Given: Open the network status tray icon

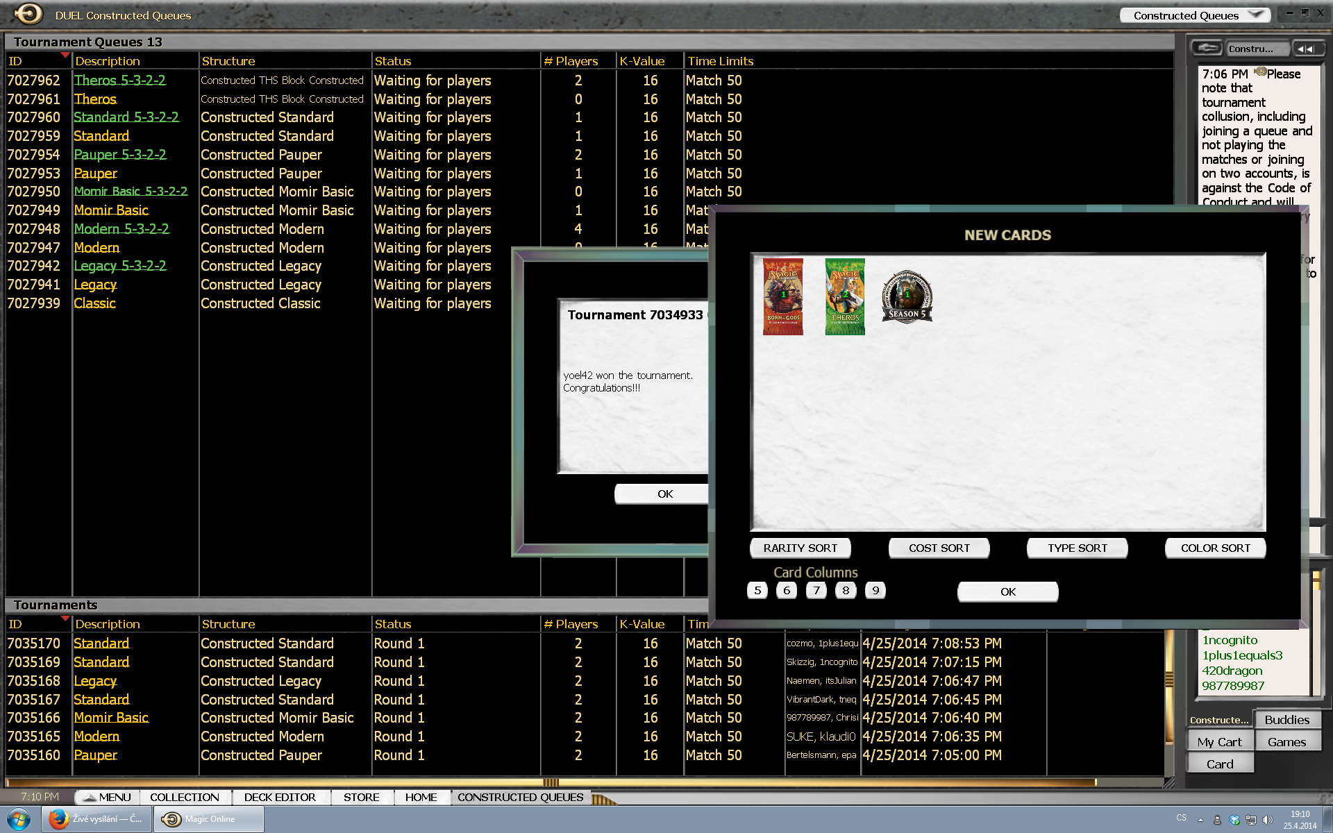Looking at the screenshot, I should (1251, 820).
